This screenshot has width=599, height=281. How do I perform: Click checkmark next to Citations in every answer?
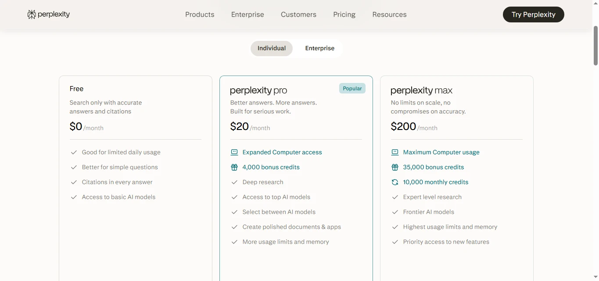(74, 182)
